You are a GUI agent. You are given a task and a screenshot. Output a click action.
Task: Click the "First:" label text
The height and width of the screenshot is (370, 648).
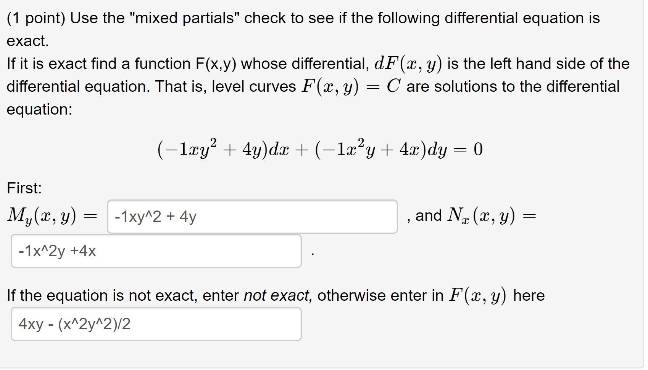click(23, 187)
